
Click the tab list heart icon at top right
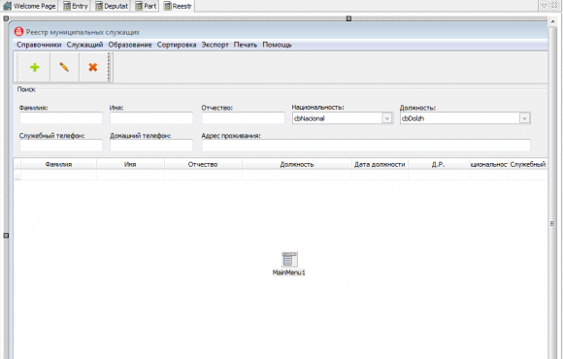545,6
